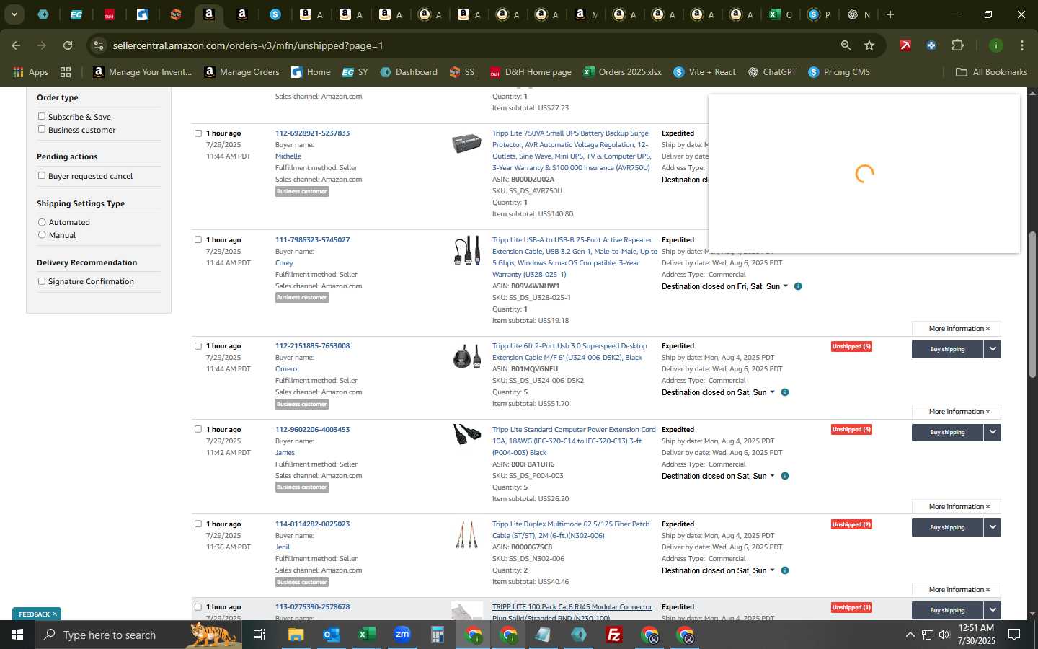Expand Buy shipping dropdown for Omero's order

993,349
